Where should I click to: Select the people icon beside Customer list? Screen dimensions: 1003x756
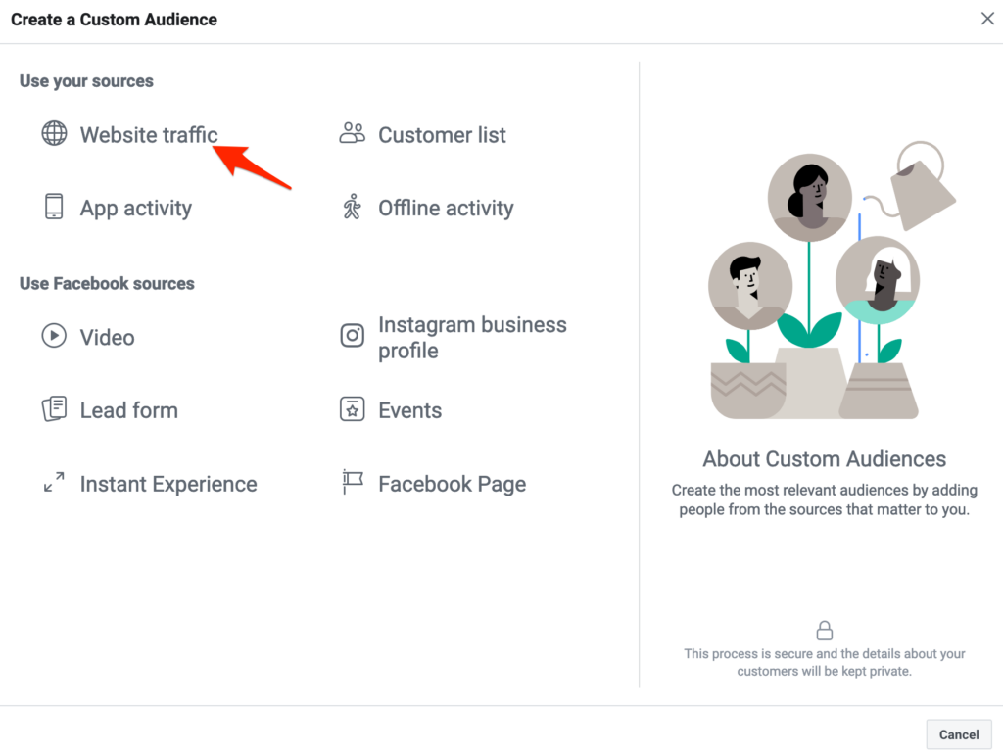click(x=352, y=134)
